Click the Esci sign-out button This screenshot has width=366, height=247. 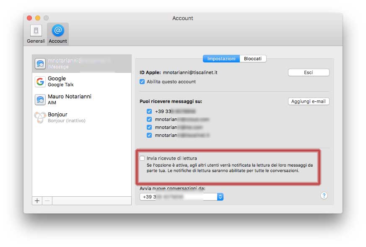[x=309, y=72]
